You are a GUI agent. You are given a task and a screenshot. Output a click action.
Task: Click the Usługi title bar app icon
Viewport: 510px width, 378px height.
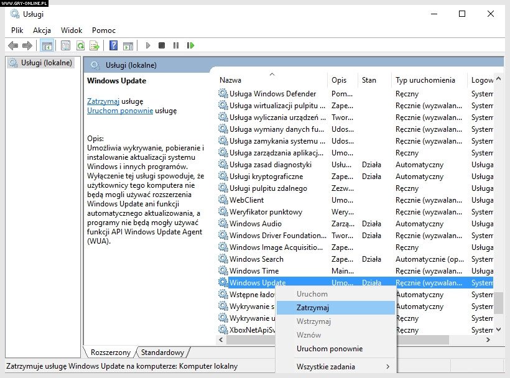pyautogui.click(x=15, y=14)
